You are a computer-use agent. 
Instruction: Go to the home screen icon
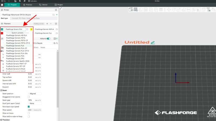coord(2,5)
